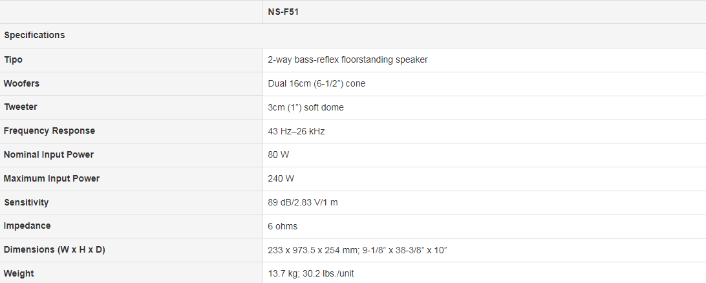Image resolution: width=706 pixels, height=283 pixels.
Task: Select the Dual 16cm cone value
Action: click(317, 84)
